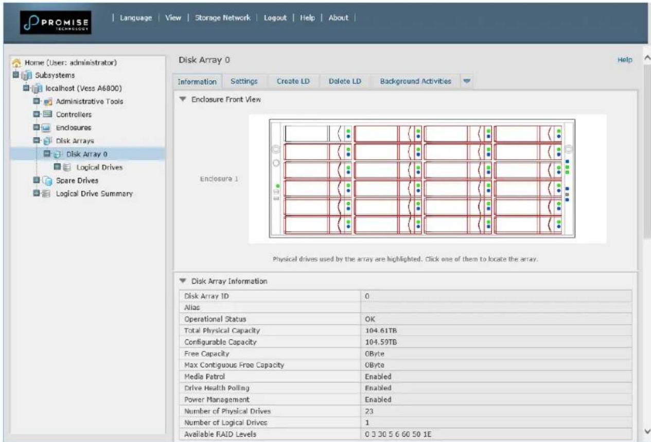This screenshot has width=651, height=442.
Task: Click the Disk Array 0 icon
Action: pyautogui.click(x=57, y=154)
